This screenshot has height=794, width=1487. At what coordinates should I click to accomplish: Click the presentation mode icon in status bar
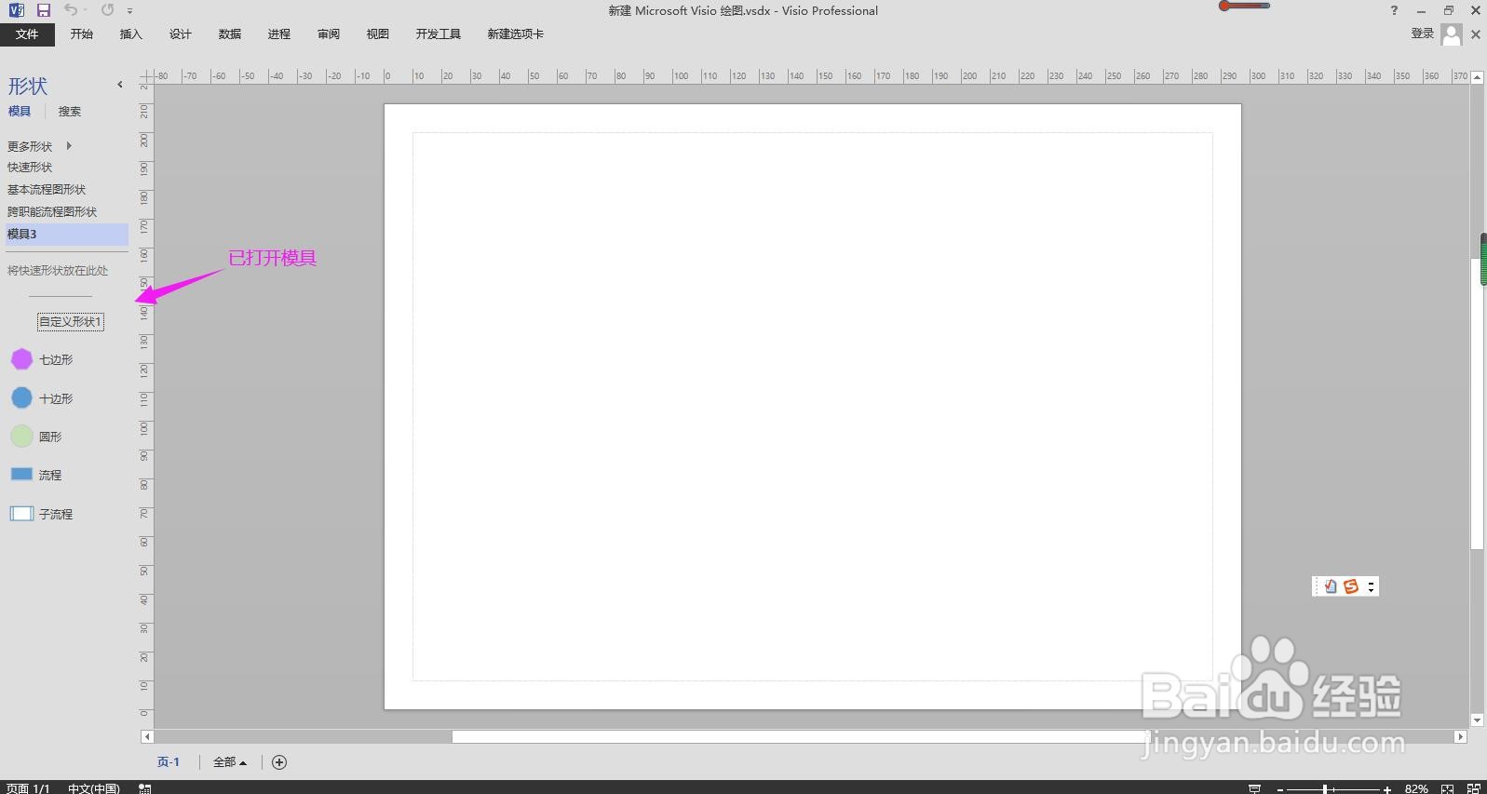[x=1254, y=788]
